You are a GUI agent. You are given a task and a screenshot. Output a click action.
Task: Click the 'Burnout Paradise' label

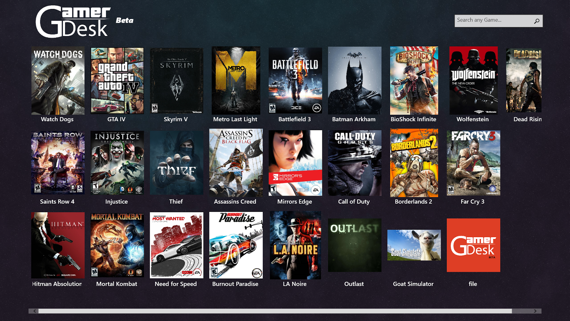click(x=235, y=284)
